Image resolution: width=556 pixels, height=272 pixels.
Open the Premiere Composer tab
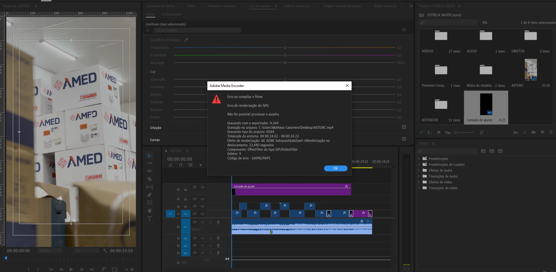(222, 6)
